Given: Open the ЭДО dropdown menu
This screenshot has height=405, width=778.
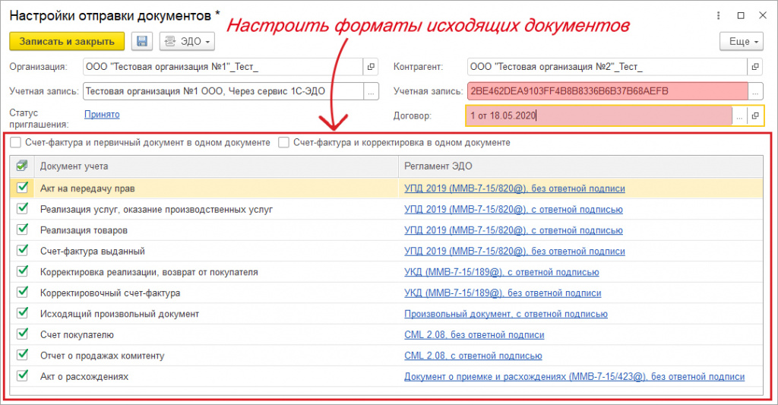Looking at the screenshot, I should (x=187, y=41).
